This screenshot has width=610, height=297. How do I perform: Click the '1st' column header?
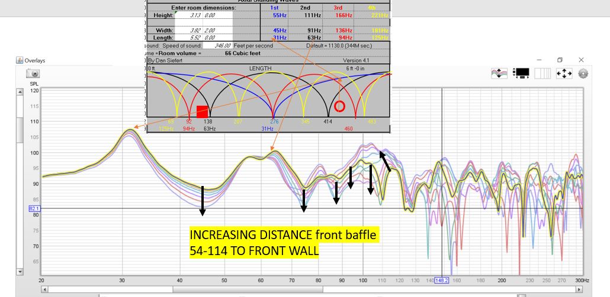(274, 8)
